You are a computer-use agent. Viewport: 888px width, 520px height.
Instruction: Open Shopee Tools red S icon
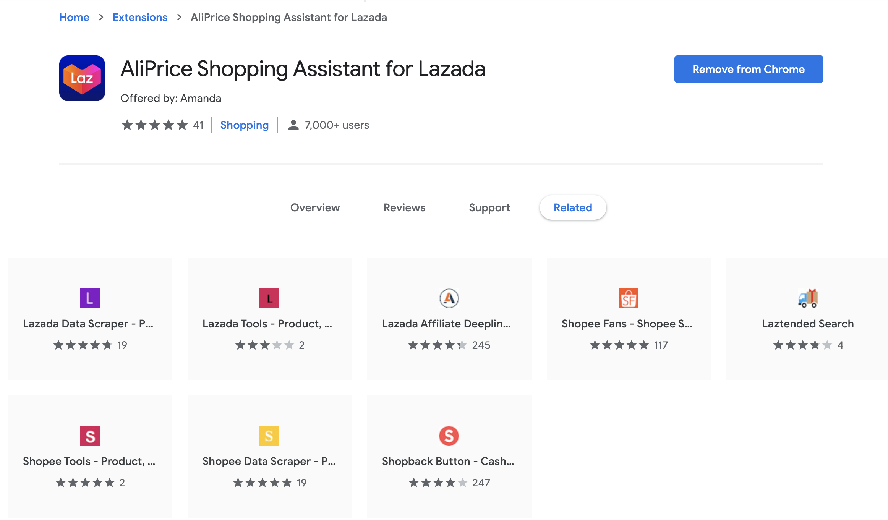pos(89,436)
